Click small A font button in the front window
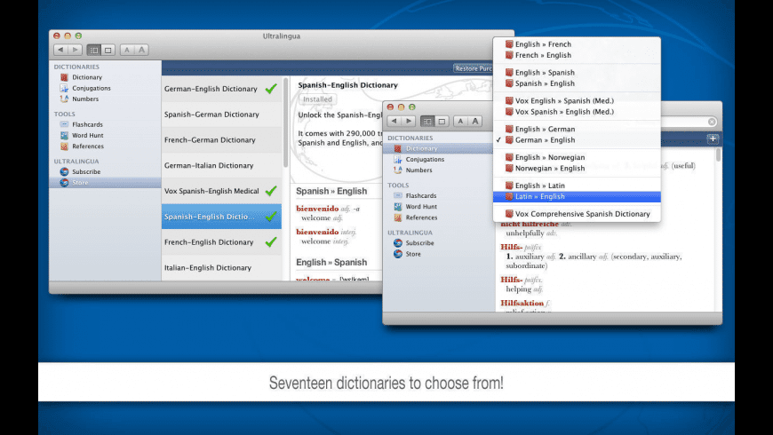This screenshot has height=435, width=773. 460,122
